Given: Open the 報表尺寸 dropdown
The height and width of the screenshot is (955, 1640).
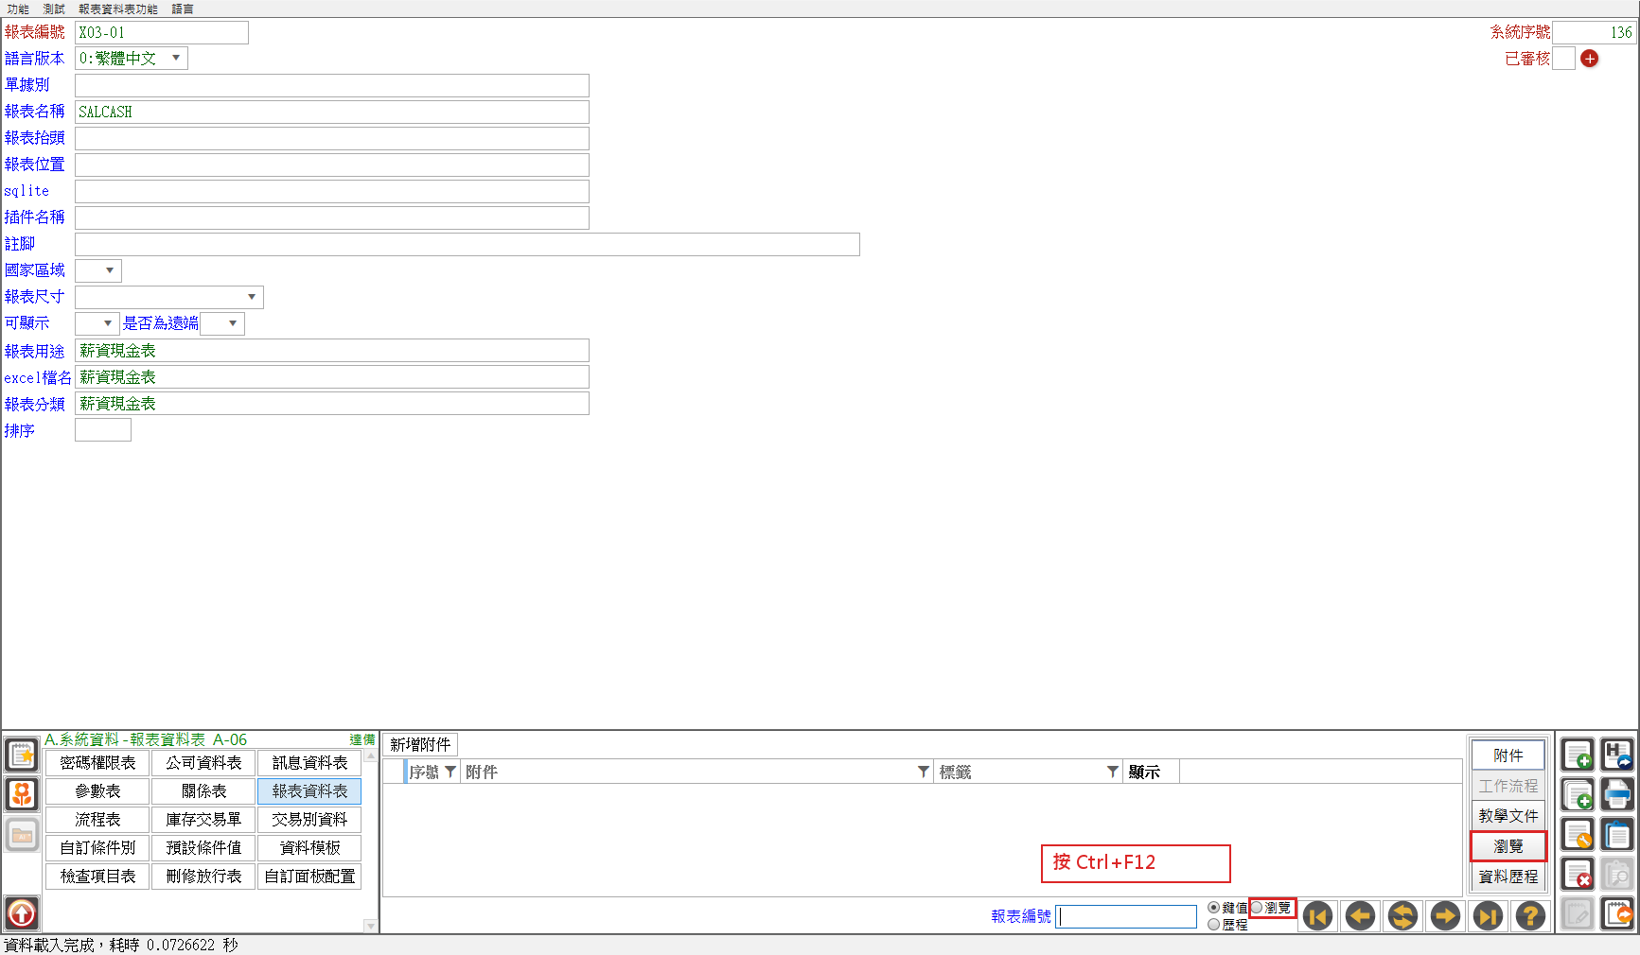Looking at the screenshot, I should click(x=252, y=297).
